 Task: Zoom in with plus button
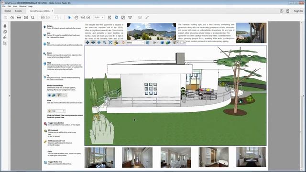pyautogui.click(x=88, y=18)
